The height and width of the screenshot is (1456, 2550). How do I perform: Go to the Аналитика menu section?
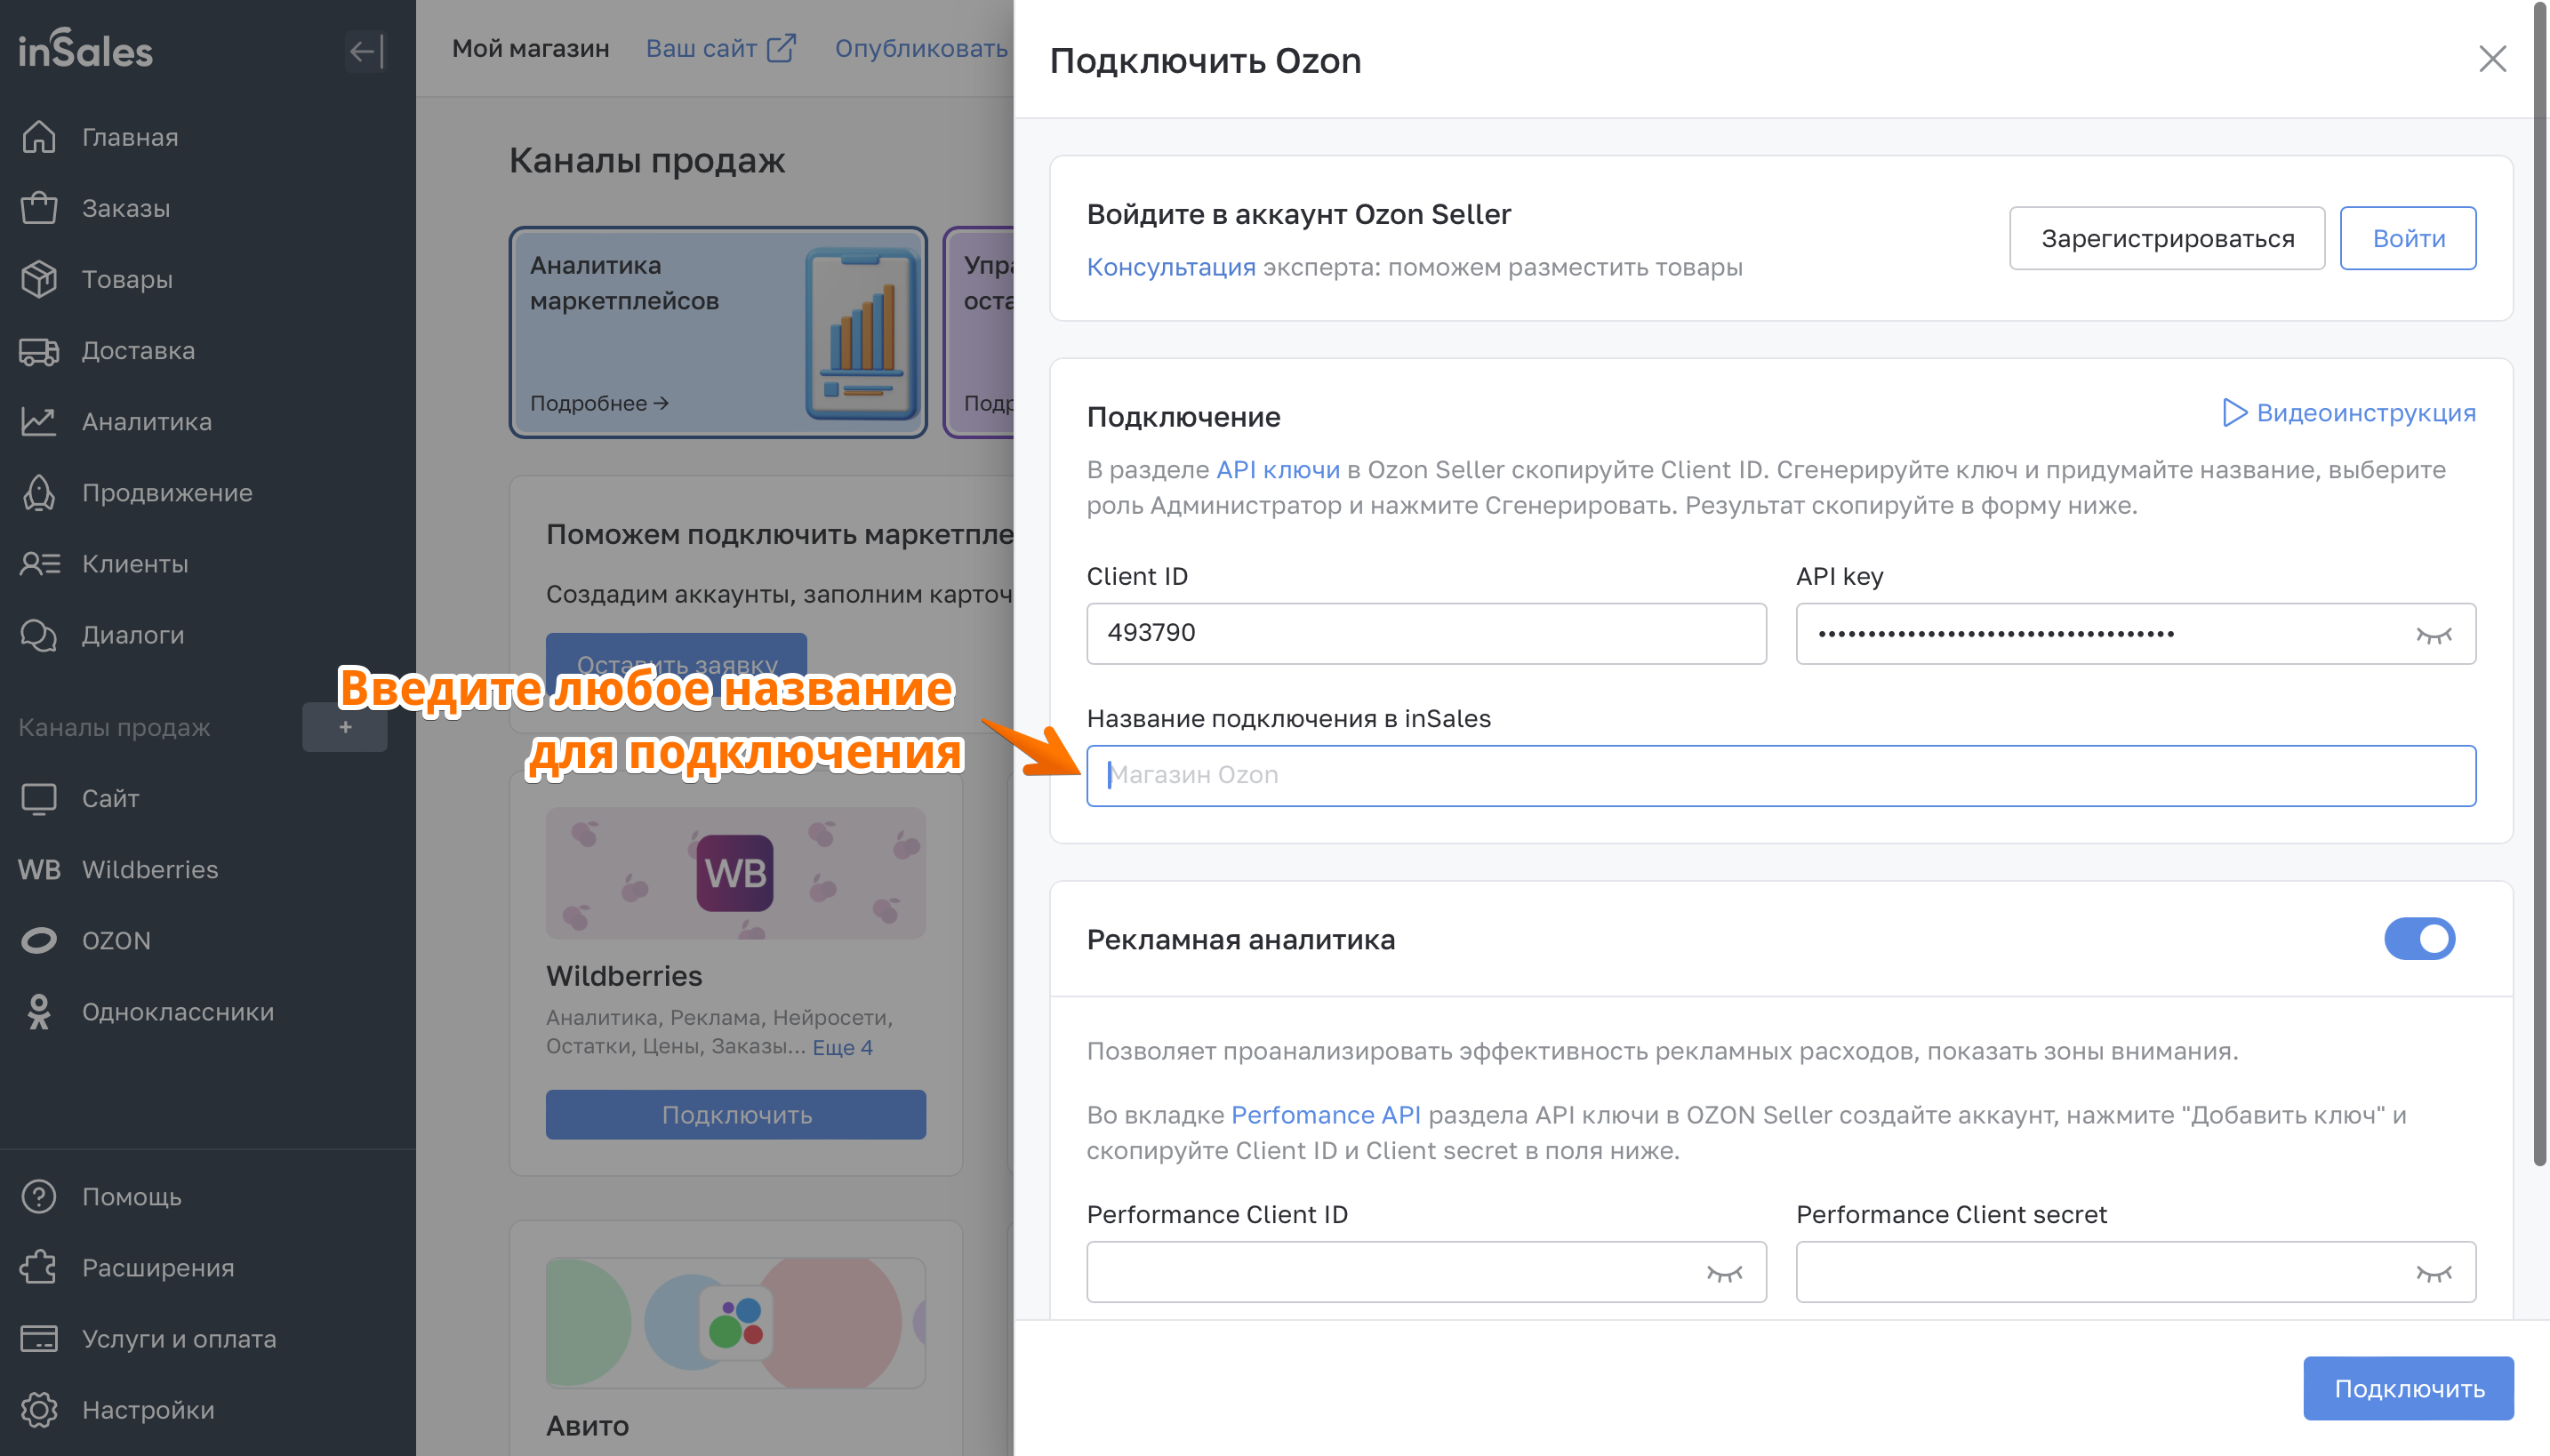[146, 422]
